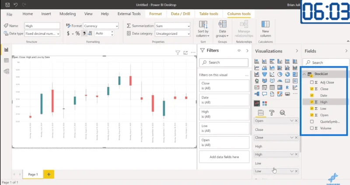Get more visuals via ellipsis icon

295,94
